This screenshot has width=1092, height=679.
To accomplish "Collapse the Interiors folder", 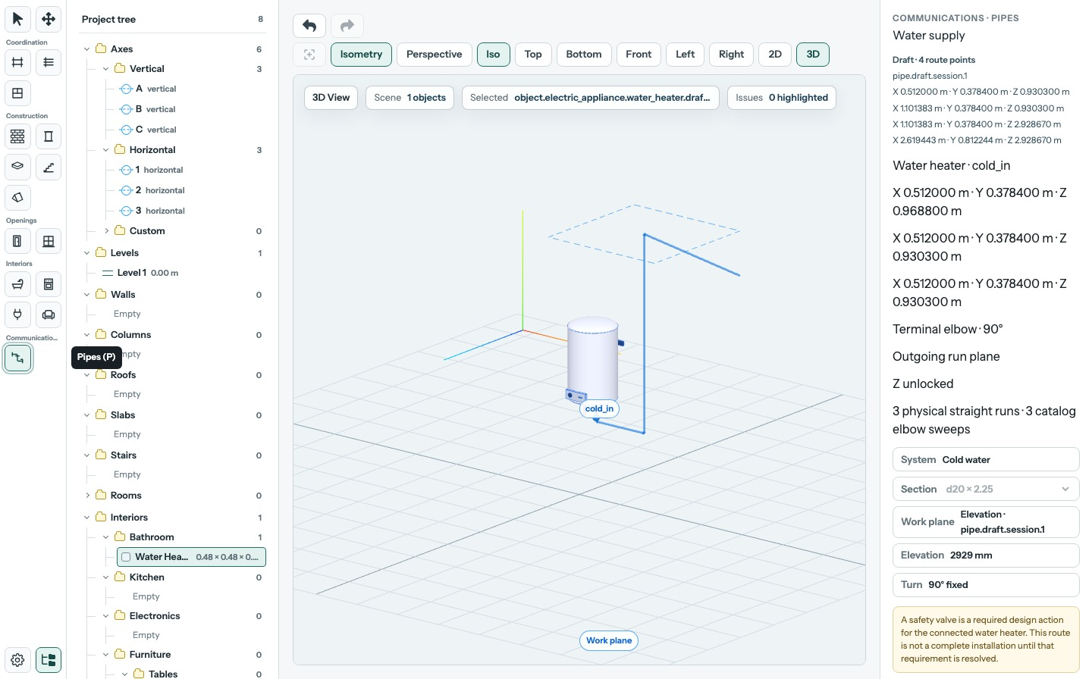I will pyautogui.click(x=87, y=518).
